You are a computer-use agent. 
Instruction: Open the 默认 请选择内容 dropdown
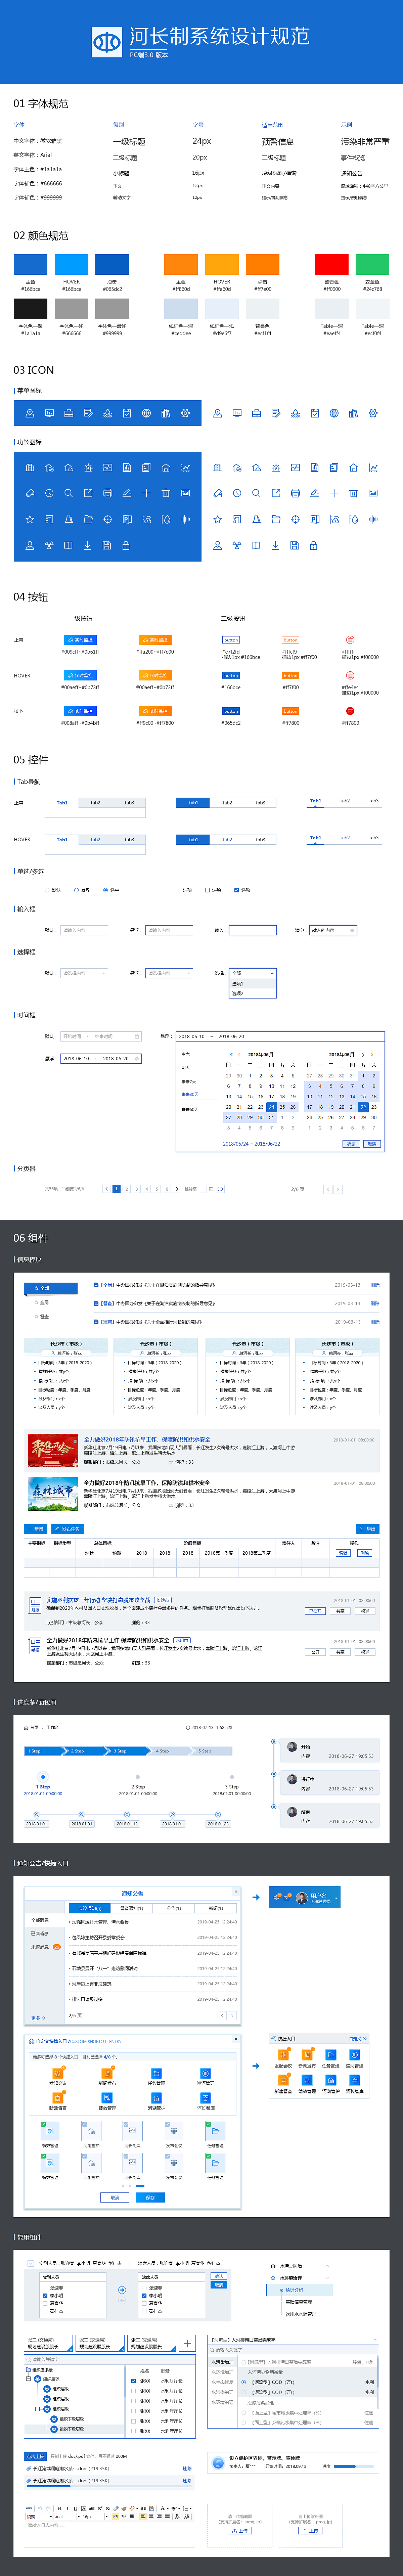[84, 973]
